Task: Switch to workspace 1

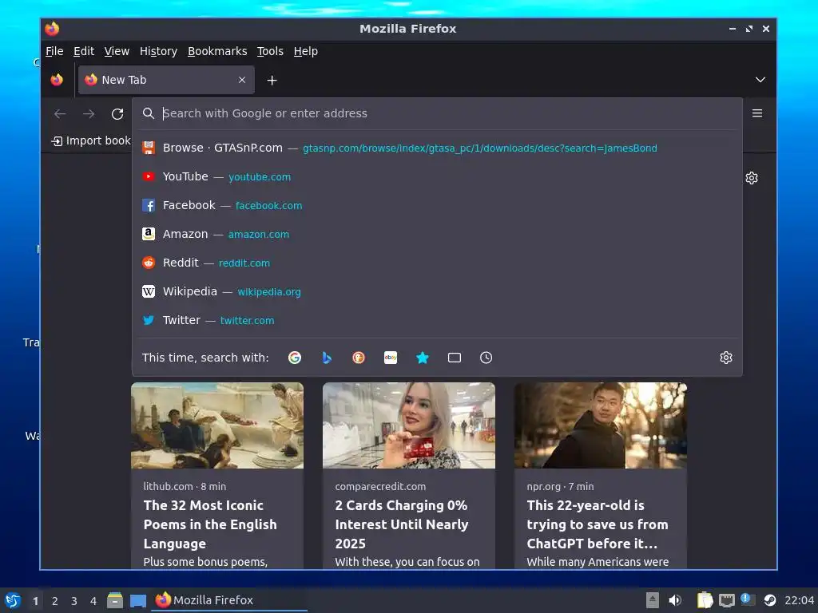Action: click(35, 601)
